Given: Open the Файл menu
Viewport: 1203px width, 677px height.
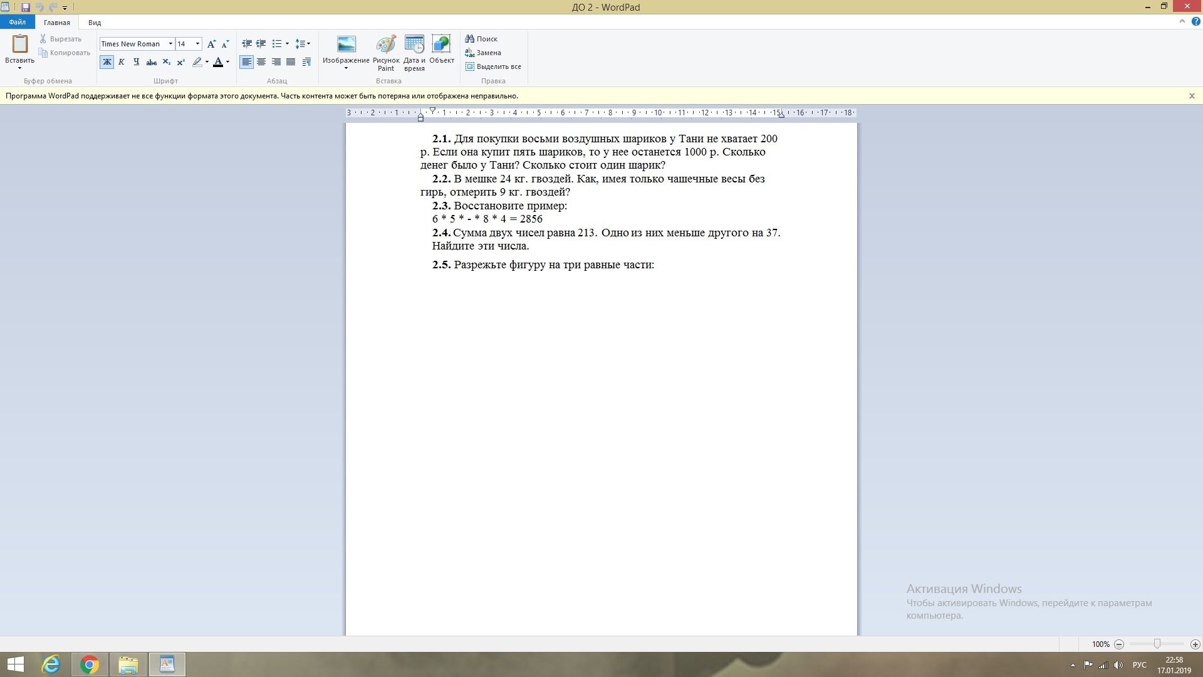Looking at the screenshot, I should 18,23.
